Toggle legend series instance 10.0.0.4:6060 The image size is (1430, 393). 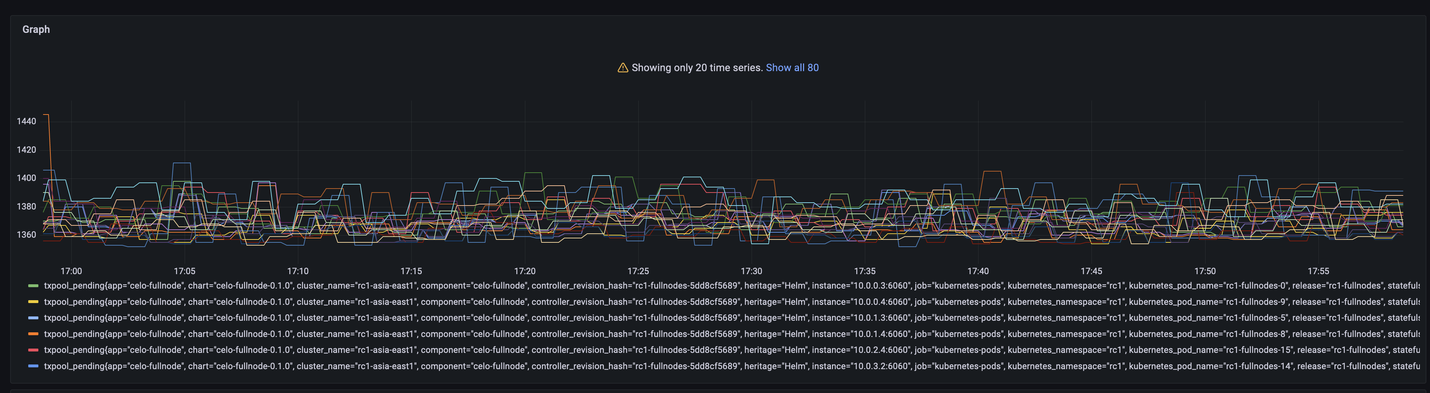click(732, 302)
